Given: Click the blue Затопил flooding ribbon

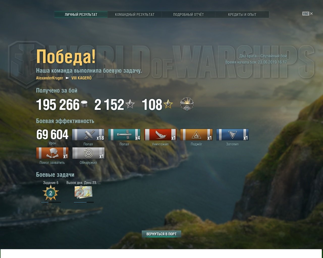Looking at the screenshot, I should pos(233,135).
